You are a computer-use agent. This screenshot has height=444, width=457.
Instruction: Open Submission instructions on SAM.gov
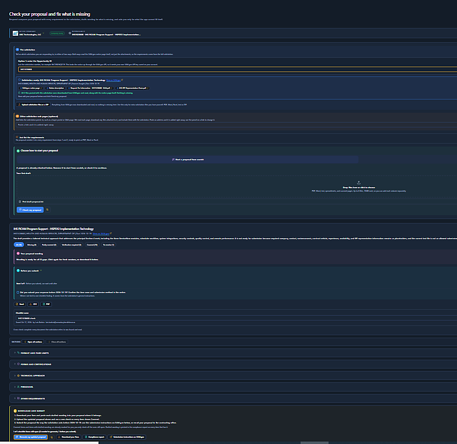(x=127, y=437)
